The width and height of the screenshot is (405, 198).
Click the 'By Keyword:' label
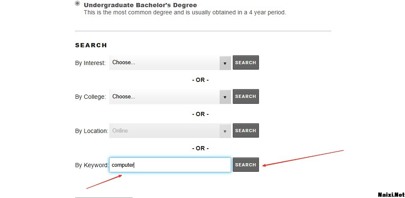[92, 165]
